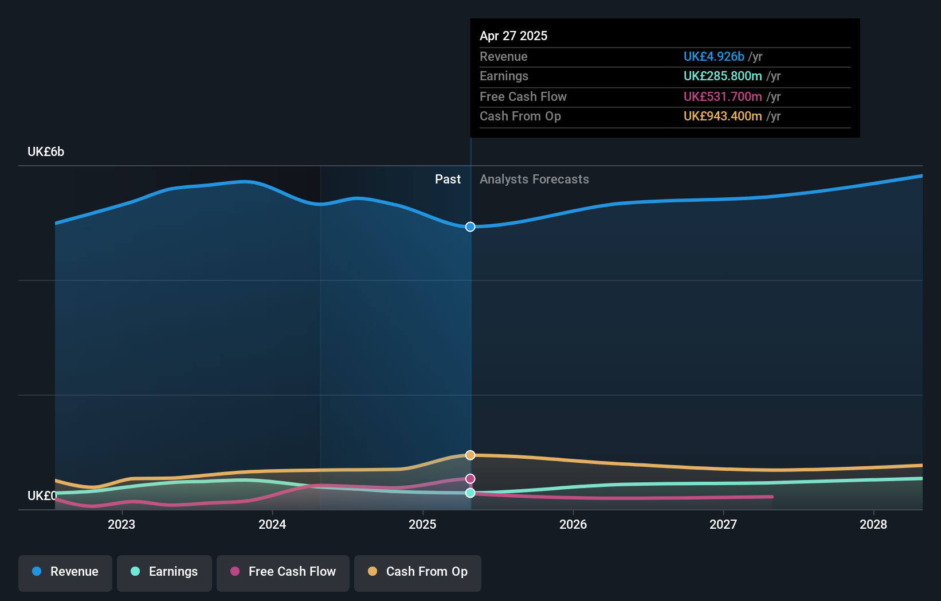Switch to the Past section of the chart

pos(448,179)
